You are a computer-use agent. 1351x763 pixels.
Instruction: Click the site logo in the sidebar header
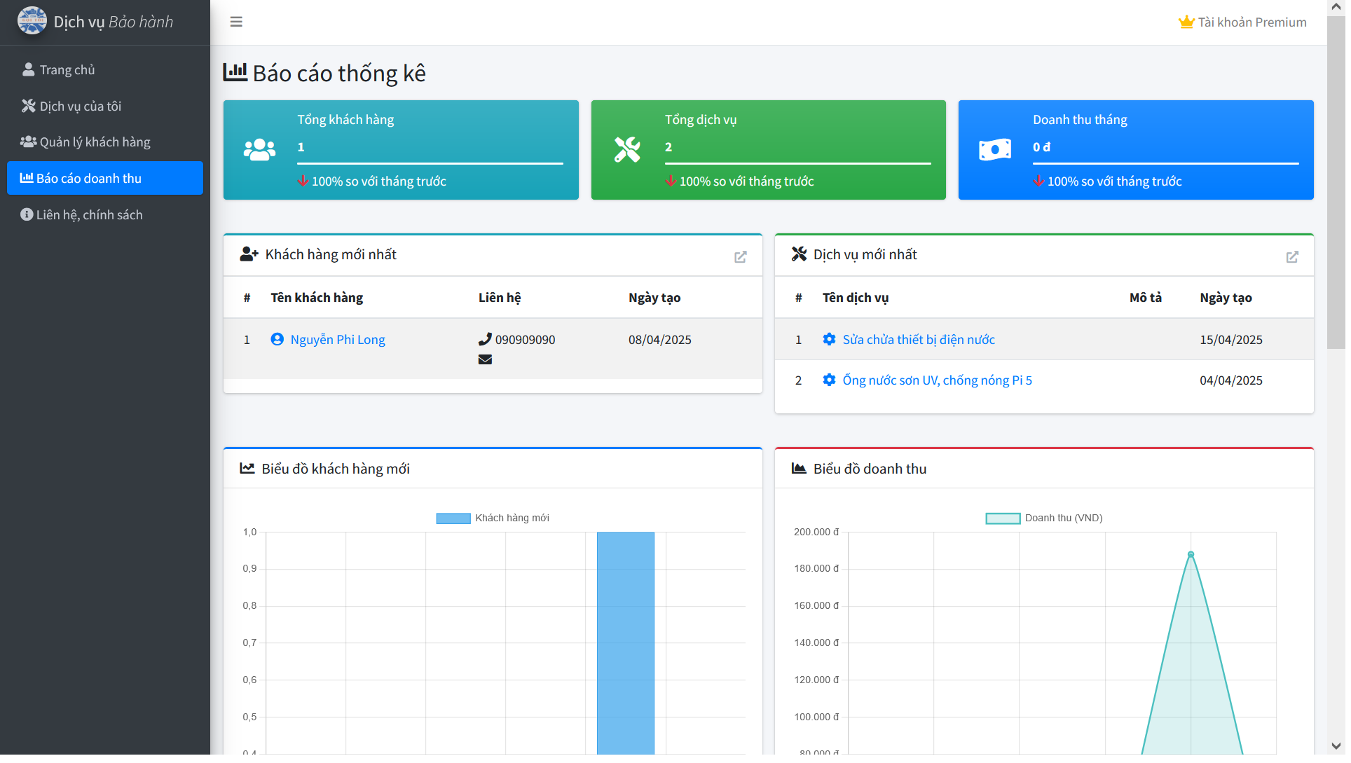[32, 21]
